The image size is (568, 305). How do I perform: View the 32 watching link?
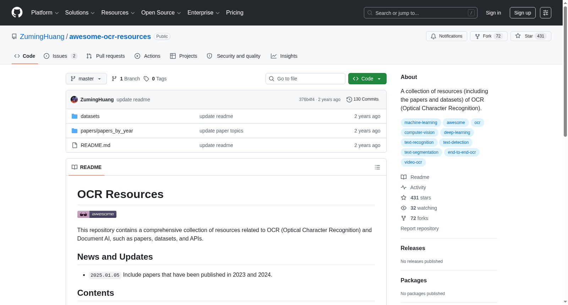(x=419, y=208)
